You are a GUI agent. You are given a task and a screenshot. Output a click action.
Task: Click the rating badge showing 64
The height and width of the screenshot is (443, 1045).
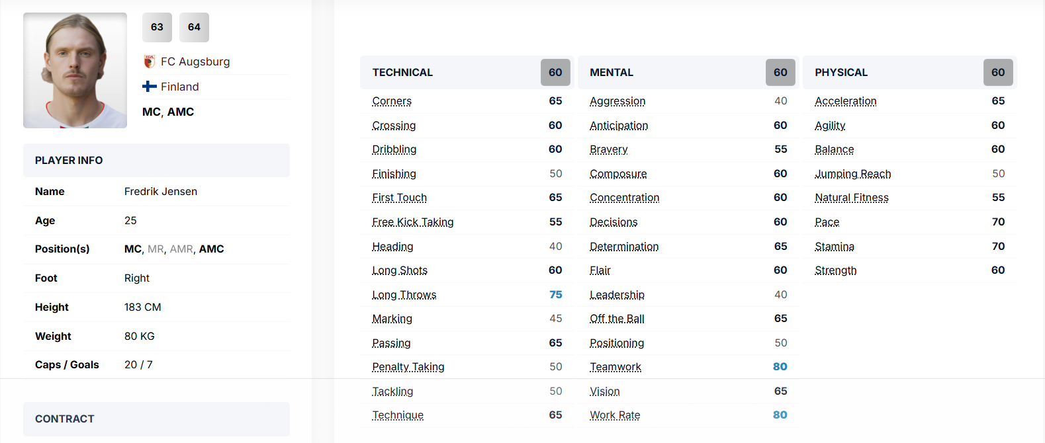click(194, 27)
